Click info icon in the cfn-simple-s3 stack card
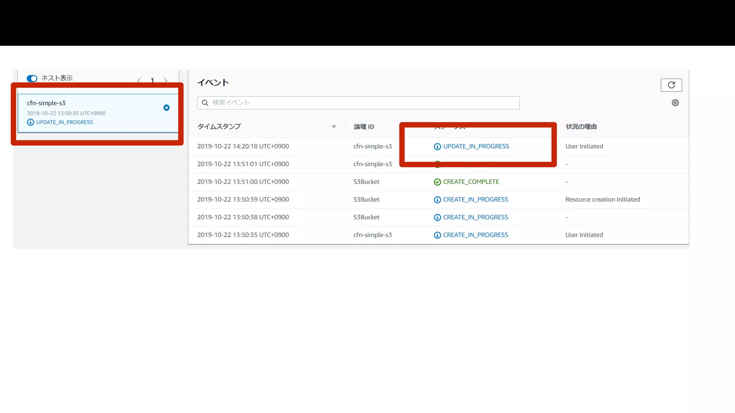Screen dimensions: 735x413 point(31,122)
